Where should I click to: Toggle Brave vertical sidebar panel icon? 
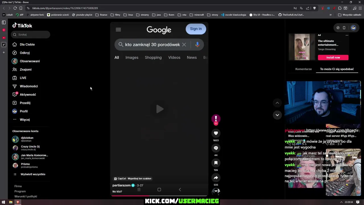coord(4,22)
